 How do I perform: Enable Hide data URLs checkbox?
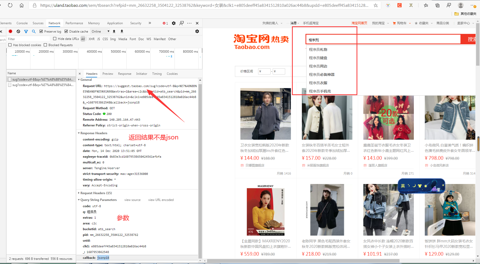tap(55, 39)
